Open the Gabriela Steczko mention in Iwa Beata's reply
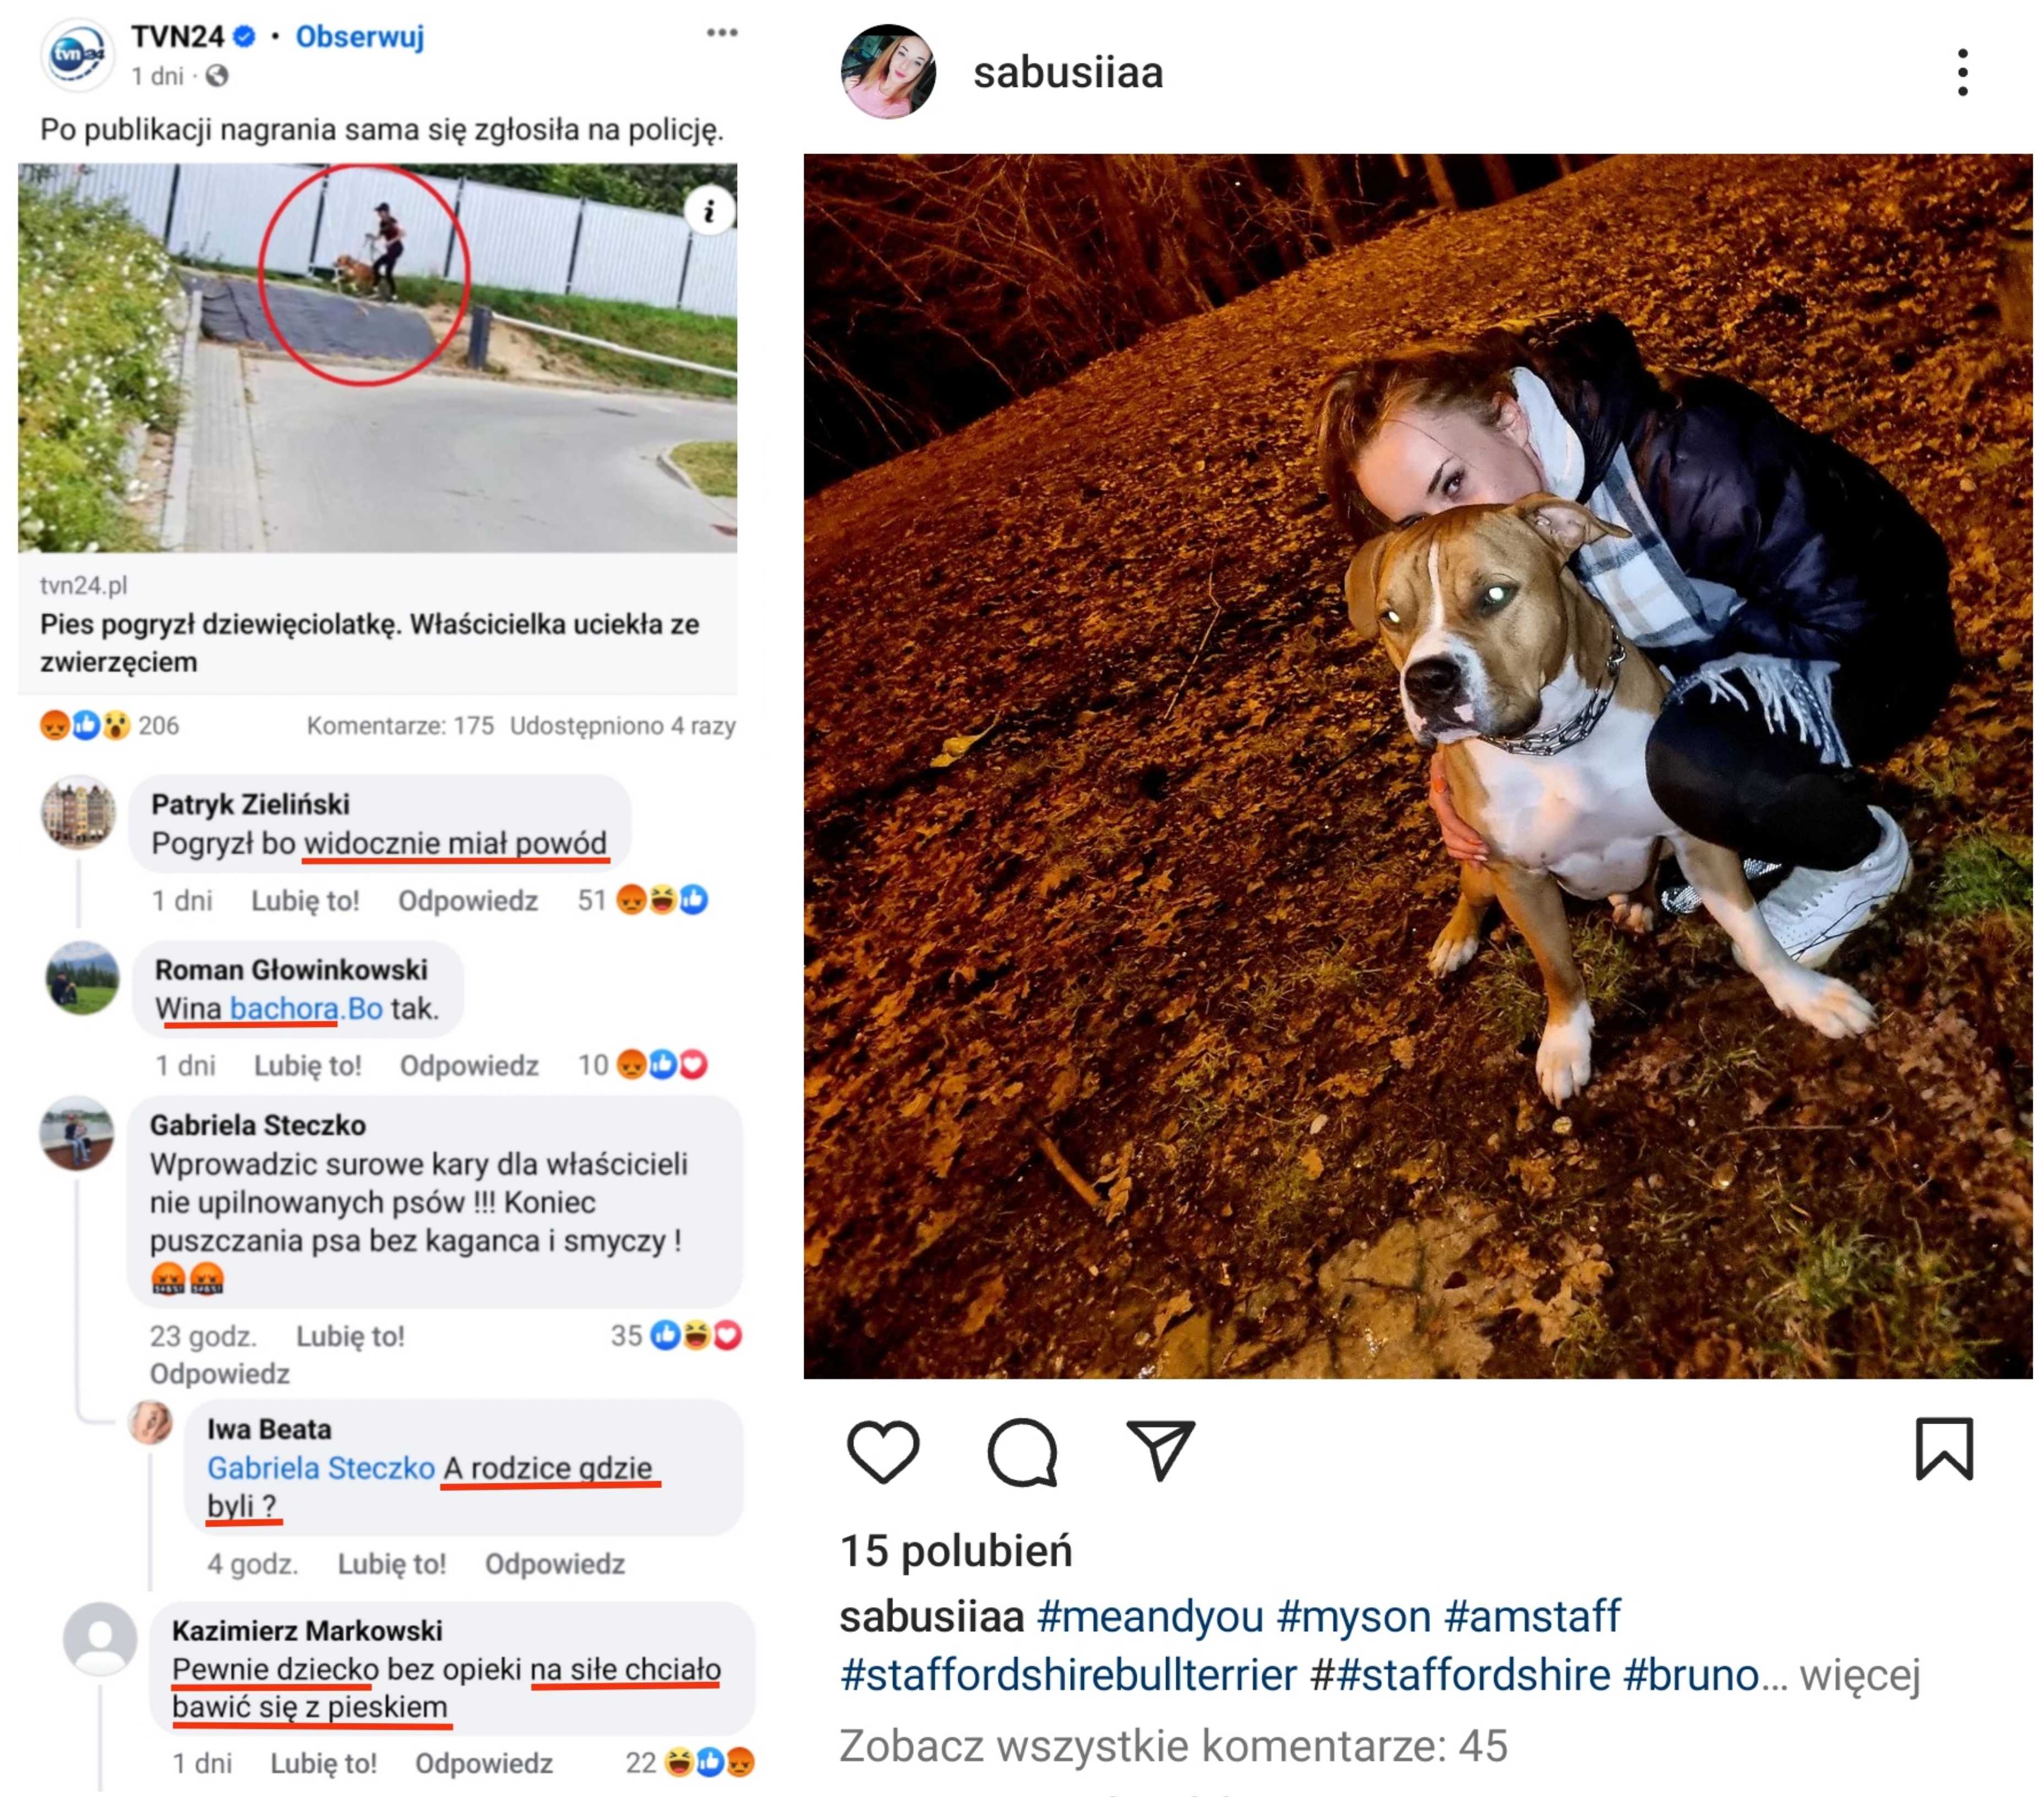The image size is (2044, 1798). 321,1468
